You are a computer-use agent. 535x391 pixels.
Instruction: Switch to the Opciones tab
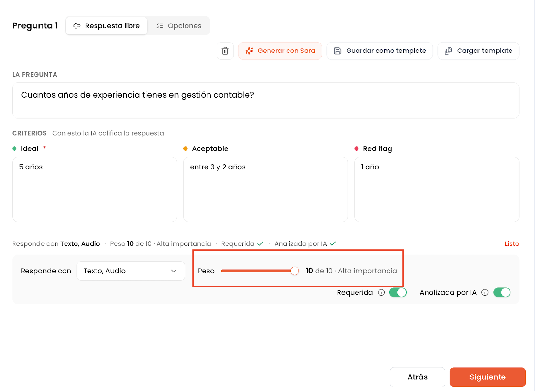179,26
